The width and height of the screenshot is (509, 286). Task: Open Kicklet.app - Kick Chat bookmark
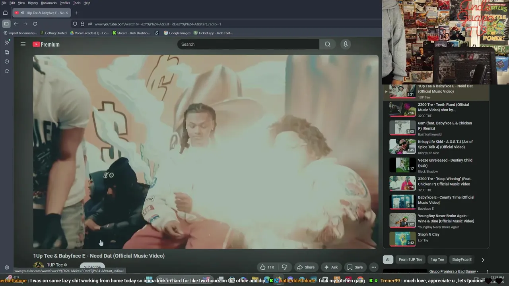click(213, 33)
